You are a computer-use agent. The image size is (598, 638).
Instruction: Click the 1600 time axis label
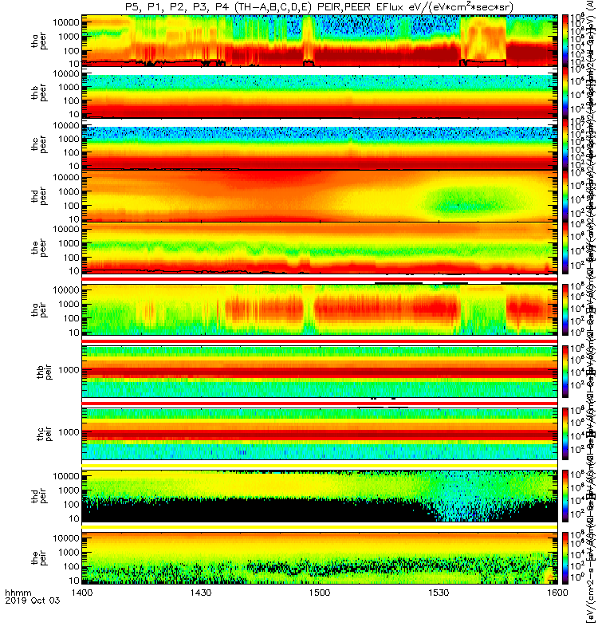click(557, 593)
